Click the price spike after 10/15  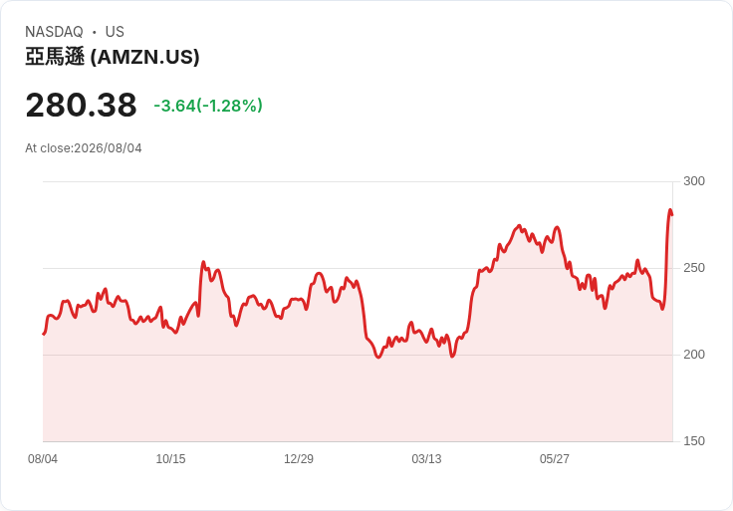point(203,262)
